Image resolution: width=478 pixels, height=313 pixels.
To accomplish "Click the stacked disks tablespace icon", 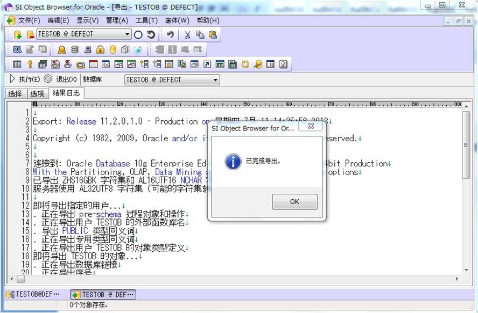I will 75,49.
